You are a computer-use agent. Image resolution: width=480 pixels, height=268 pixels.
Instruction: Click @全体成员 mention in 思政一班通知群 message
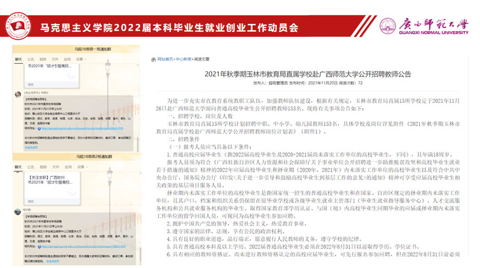click(x=31, y=147)
